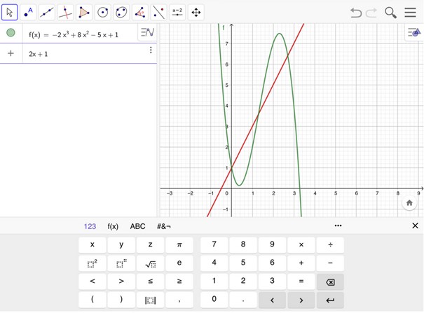Switch to the f(x) keyboard tab

113,226
